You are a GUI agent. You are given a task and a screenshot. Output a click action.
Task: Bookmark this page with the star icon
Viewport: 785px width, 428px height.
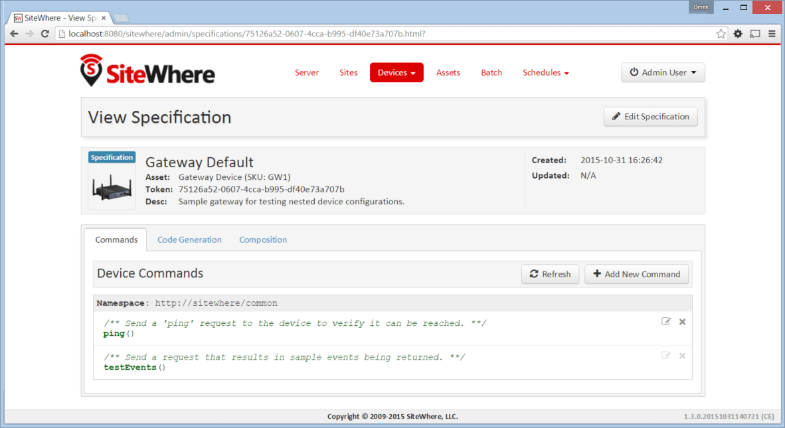721,33
